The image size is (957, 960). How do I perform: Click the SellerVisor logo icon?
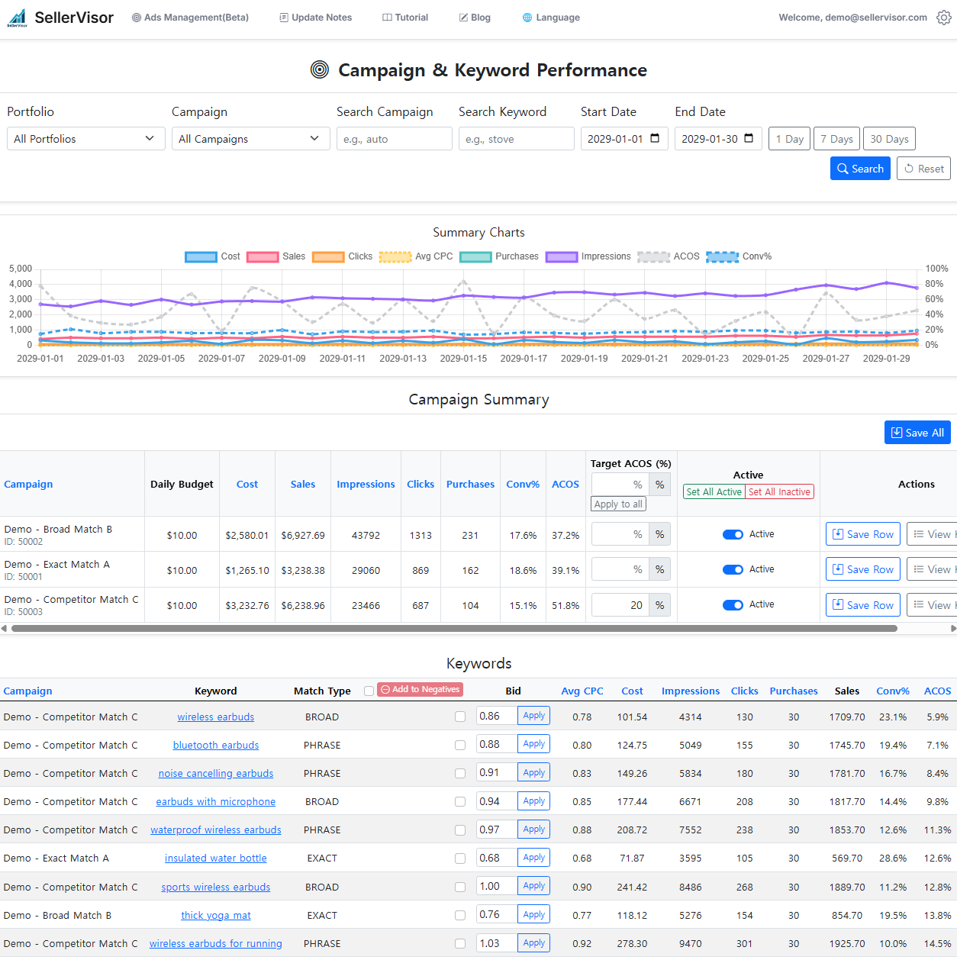[x=17, y=18]
